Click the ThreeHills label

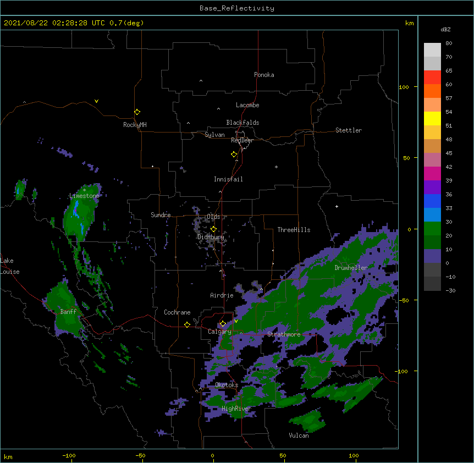(294, 230)
